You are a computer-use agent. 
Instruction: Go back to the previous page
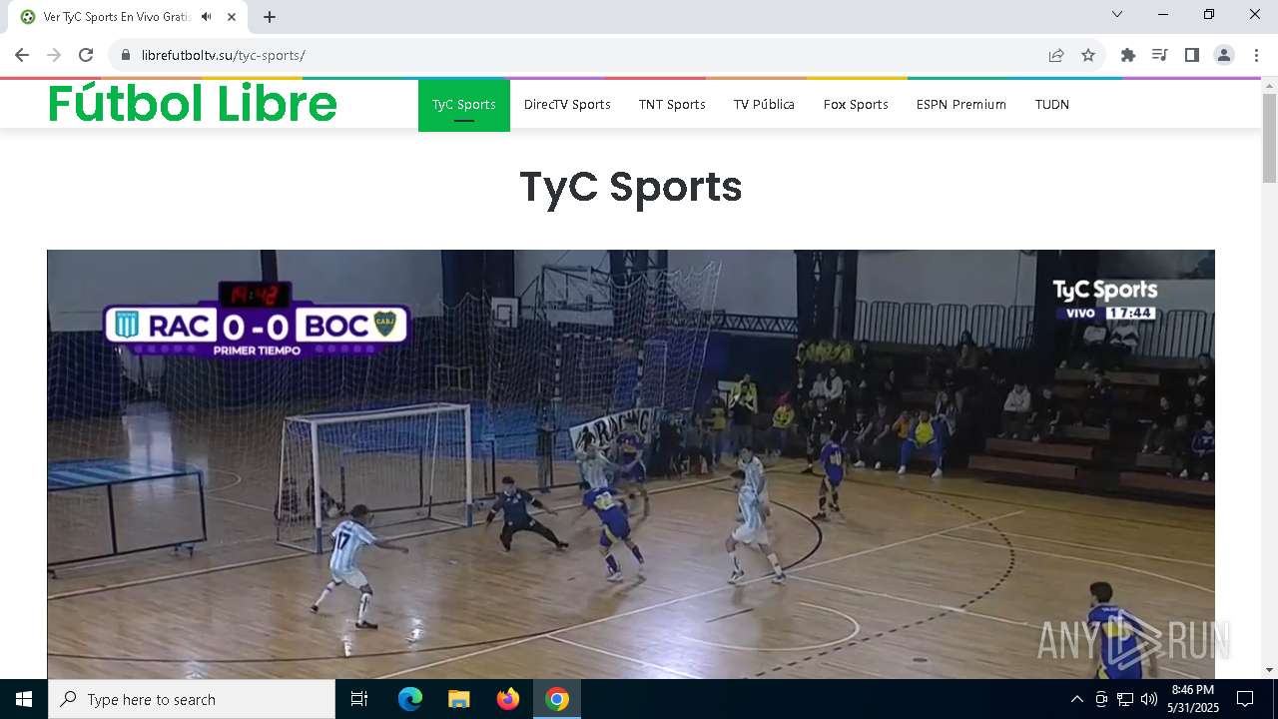22,55
